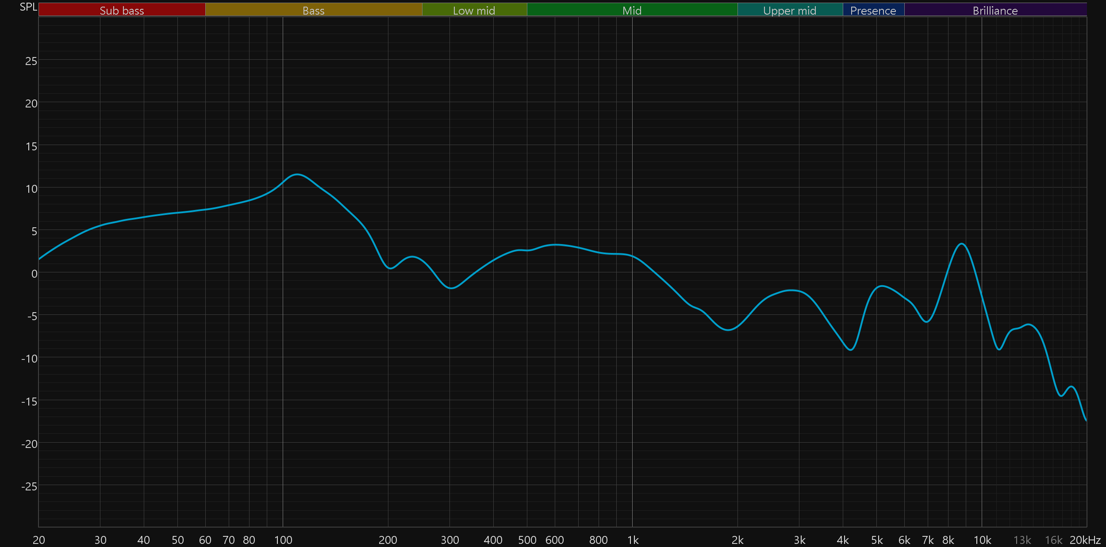The width and height of the screenshot is (1106, 547).
Task: Select the Bass frequency band header
Action: pos(313,10)
